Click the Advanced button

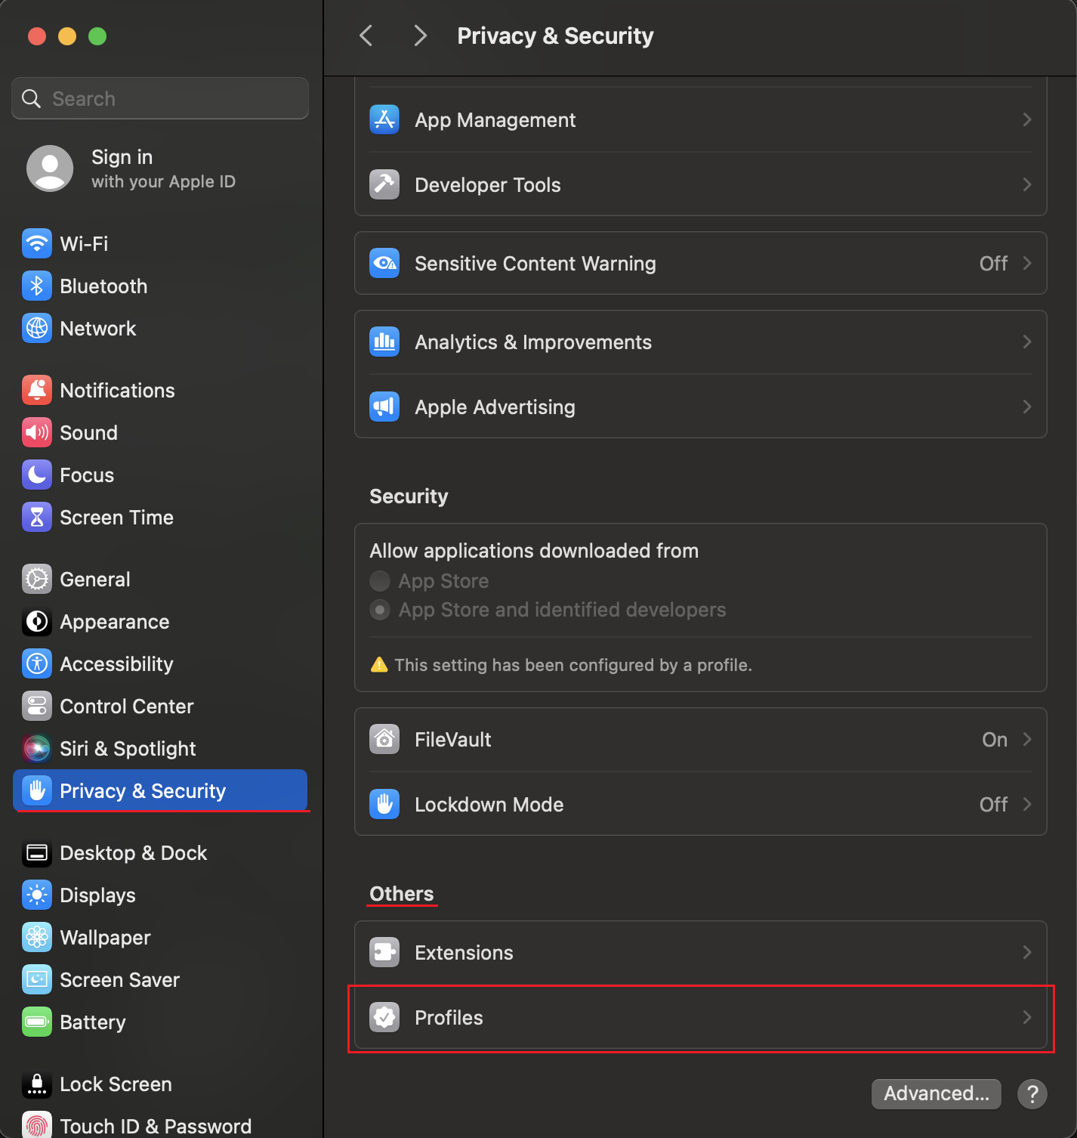click(936, 1093)
